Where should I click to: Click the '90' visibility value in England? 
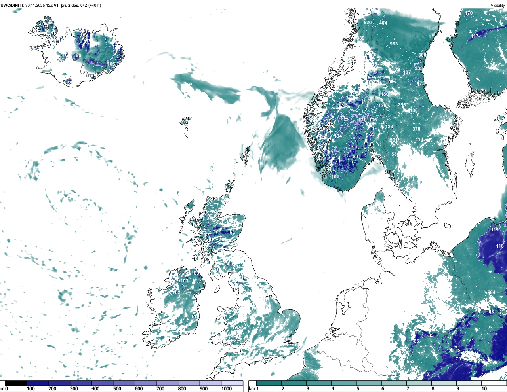pyautogui.click(x=237, y=328)
